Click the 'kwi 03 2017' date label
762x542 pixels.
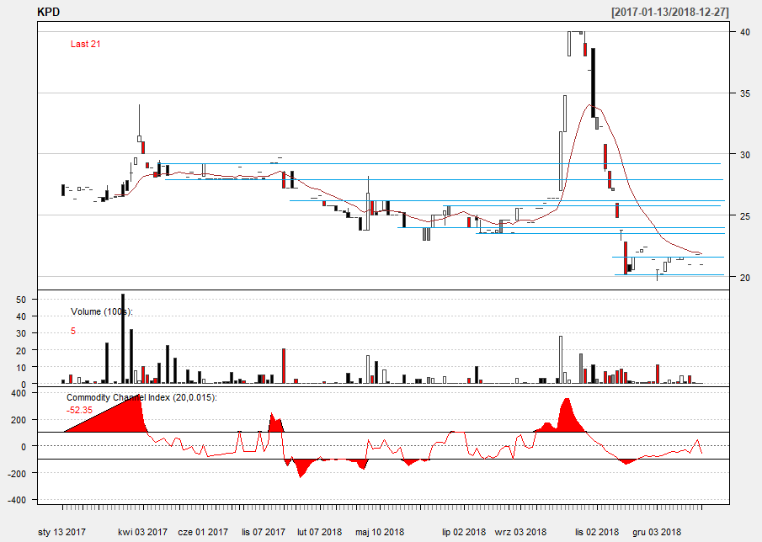pyautogui.click(x=142, y=532)
